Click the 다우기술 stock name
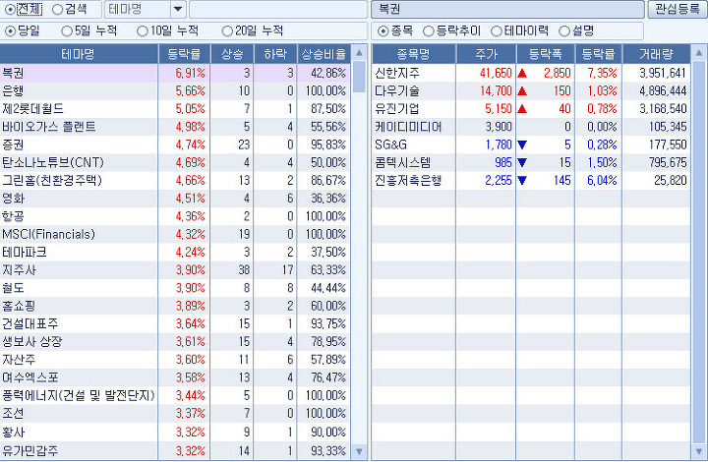 (397, 91)
